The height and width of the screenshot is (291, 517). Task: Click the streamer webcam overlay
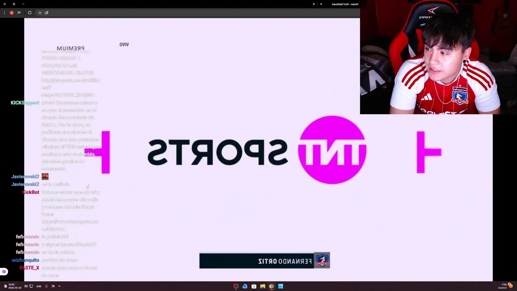coord(438,57)
